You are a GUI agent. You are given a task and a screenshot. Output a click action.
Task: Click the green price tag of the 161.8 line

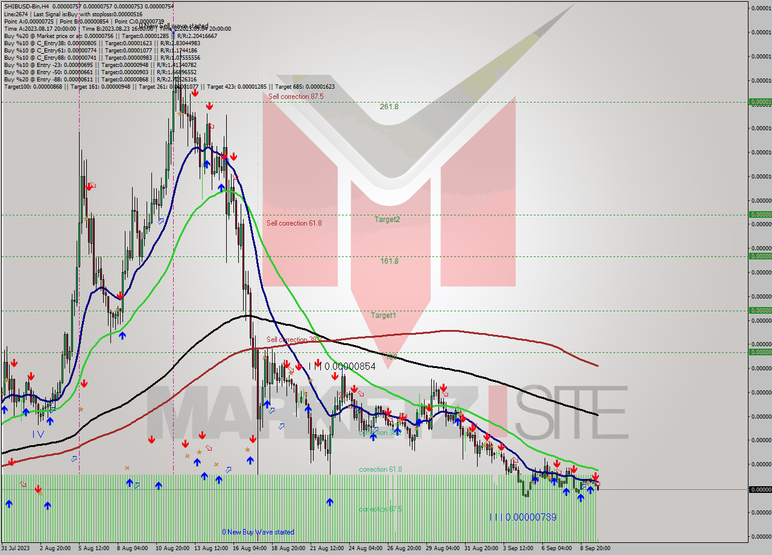pyautogui.click(x=760, y=256)
